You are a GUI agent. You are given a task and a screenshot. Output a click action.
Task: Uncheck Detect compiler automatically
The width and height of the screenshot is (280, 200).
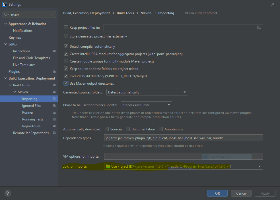click(66, 46)
